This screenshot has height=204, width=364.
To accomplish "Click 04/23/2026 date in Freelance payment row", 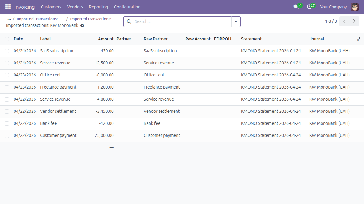I will click(25, 87).
